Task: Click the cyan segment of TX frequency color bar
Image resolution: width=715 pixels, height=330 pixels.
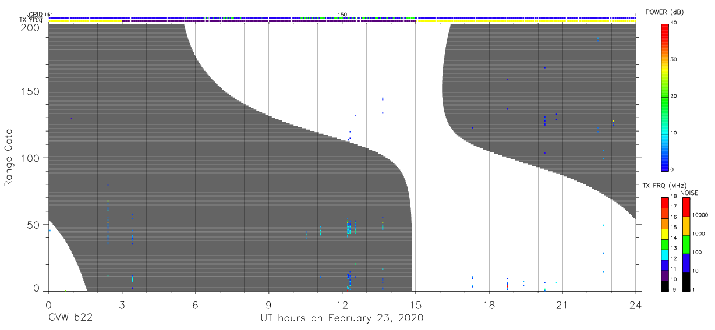Action: click(664, 254)
